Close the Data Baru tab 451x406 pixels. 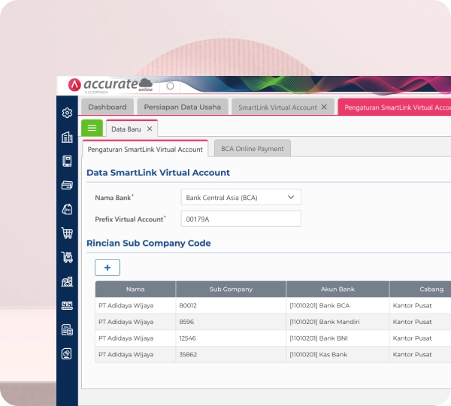[x=150, y=129]
